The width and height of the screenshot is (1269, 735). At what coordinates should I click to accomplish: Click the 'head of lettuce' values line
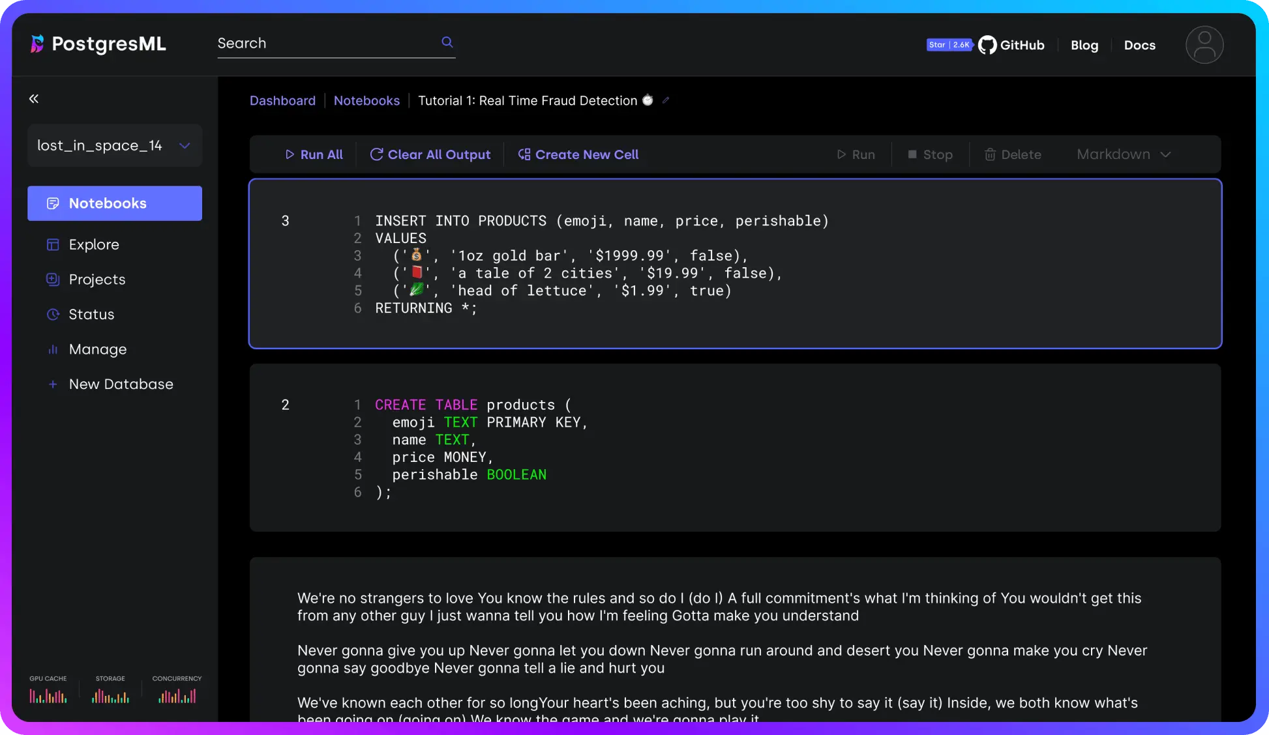coord(562,291)
